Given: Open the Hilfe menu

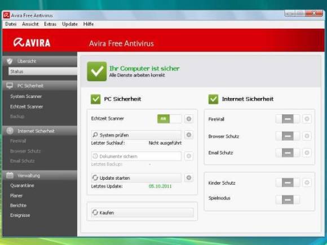Looking at the screenshot, I should (89, 24).
